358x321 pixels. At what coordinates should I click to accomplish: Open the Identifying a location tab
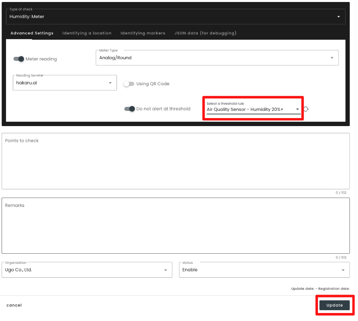[x=87, y=33]
